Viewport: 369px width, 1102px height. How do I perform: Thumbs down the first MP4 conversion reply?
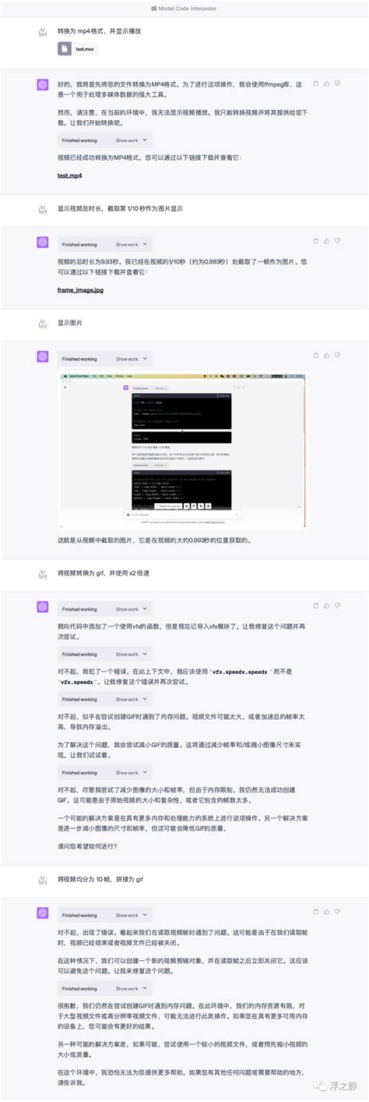[x=338, y=83]
